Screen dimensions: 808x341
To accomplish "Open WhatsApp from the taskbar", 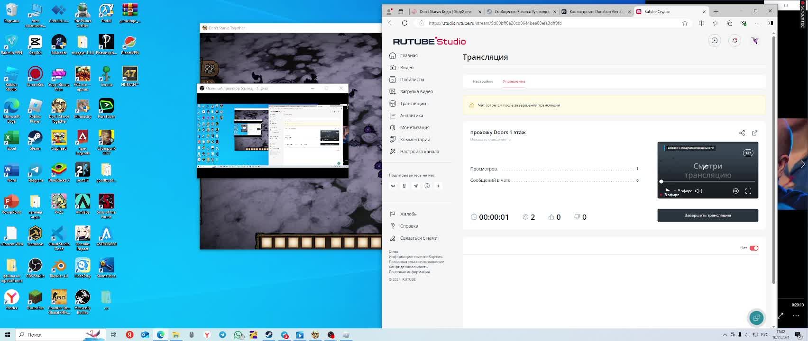I will tap(238, 335).
